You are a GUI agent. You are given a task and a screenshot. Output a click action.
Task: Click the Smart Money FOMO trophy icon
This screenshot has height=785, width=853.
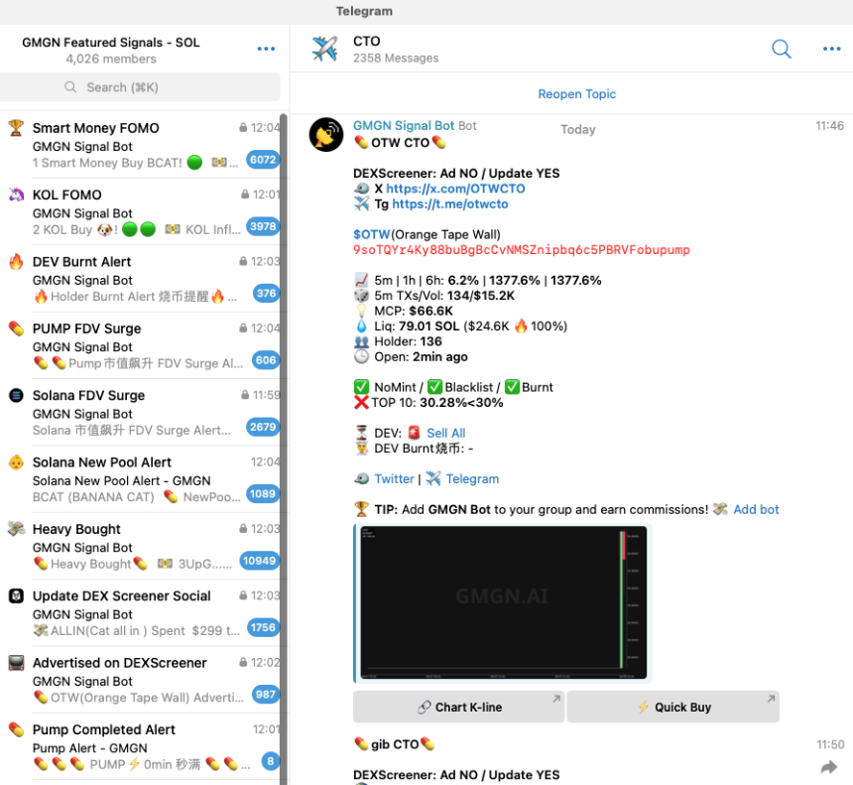point(16,128)
